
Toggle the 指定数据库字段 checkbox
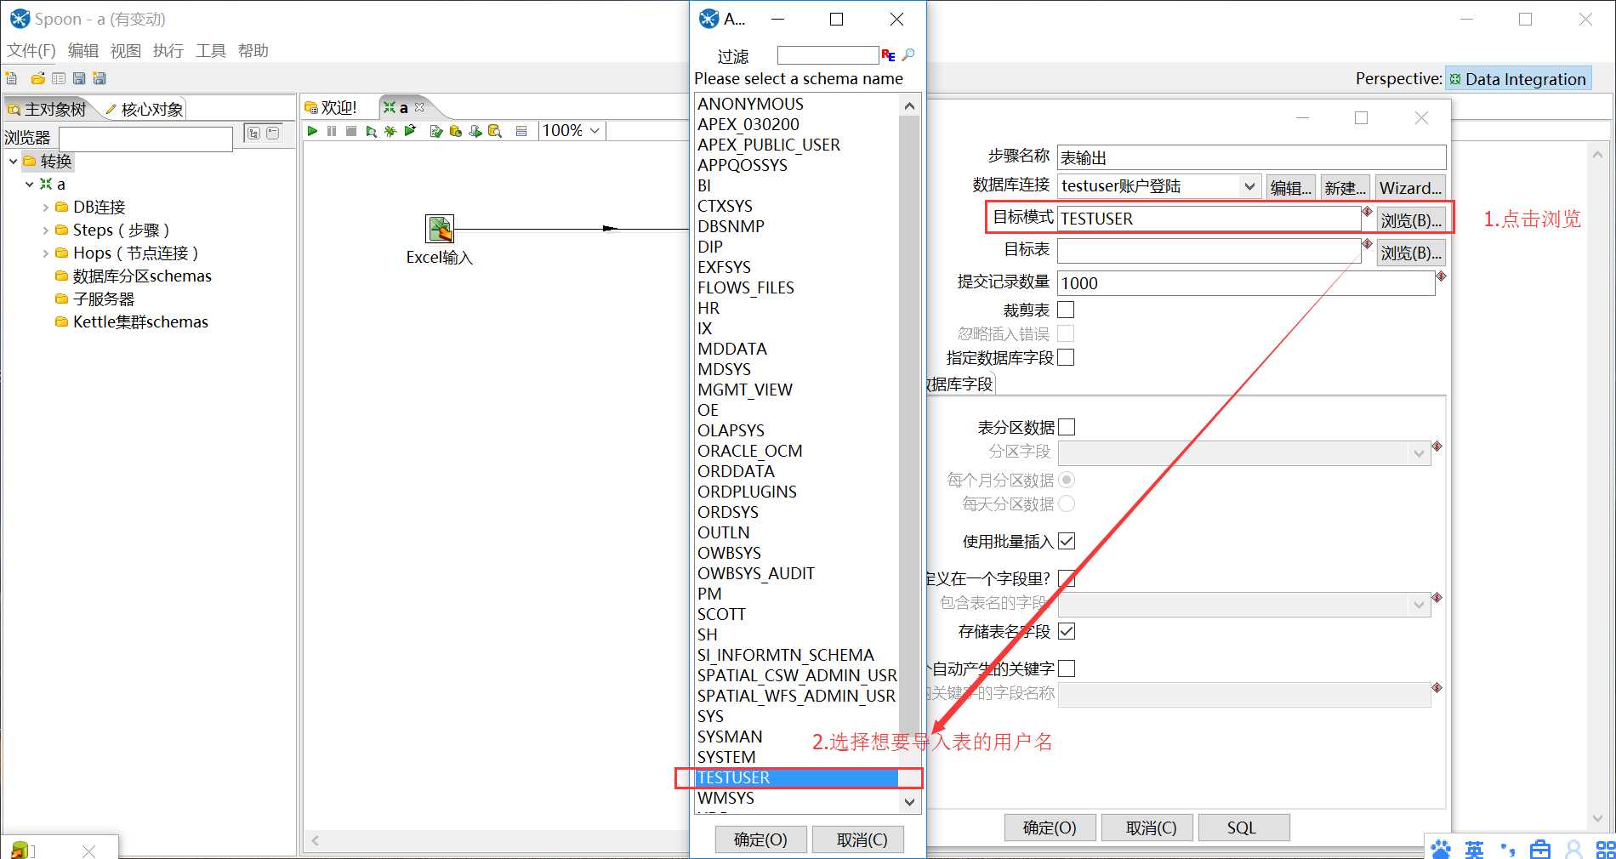[1066, 357]
